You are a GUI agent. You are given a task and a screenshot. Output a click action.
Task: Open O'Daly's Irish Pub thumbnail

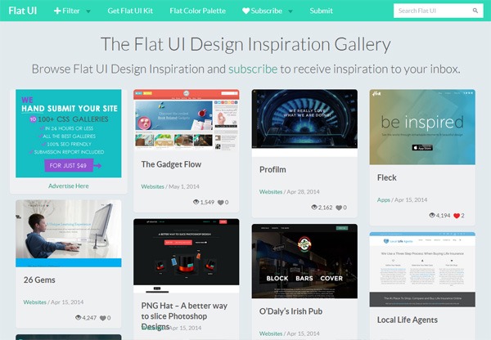(x=304, y=262)
